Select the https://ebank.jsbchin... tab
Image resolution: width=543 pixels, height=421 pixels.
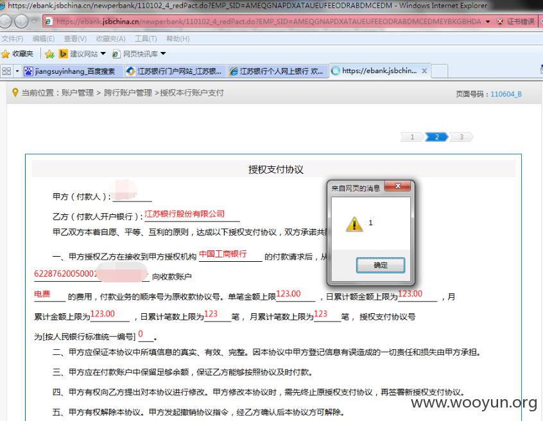click(379, 71)
